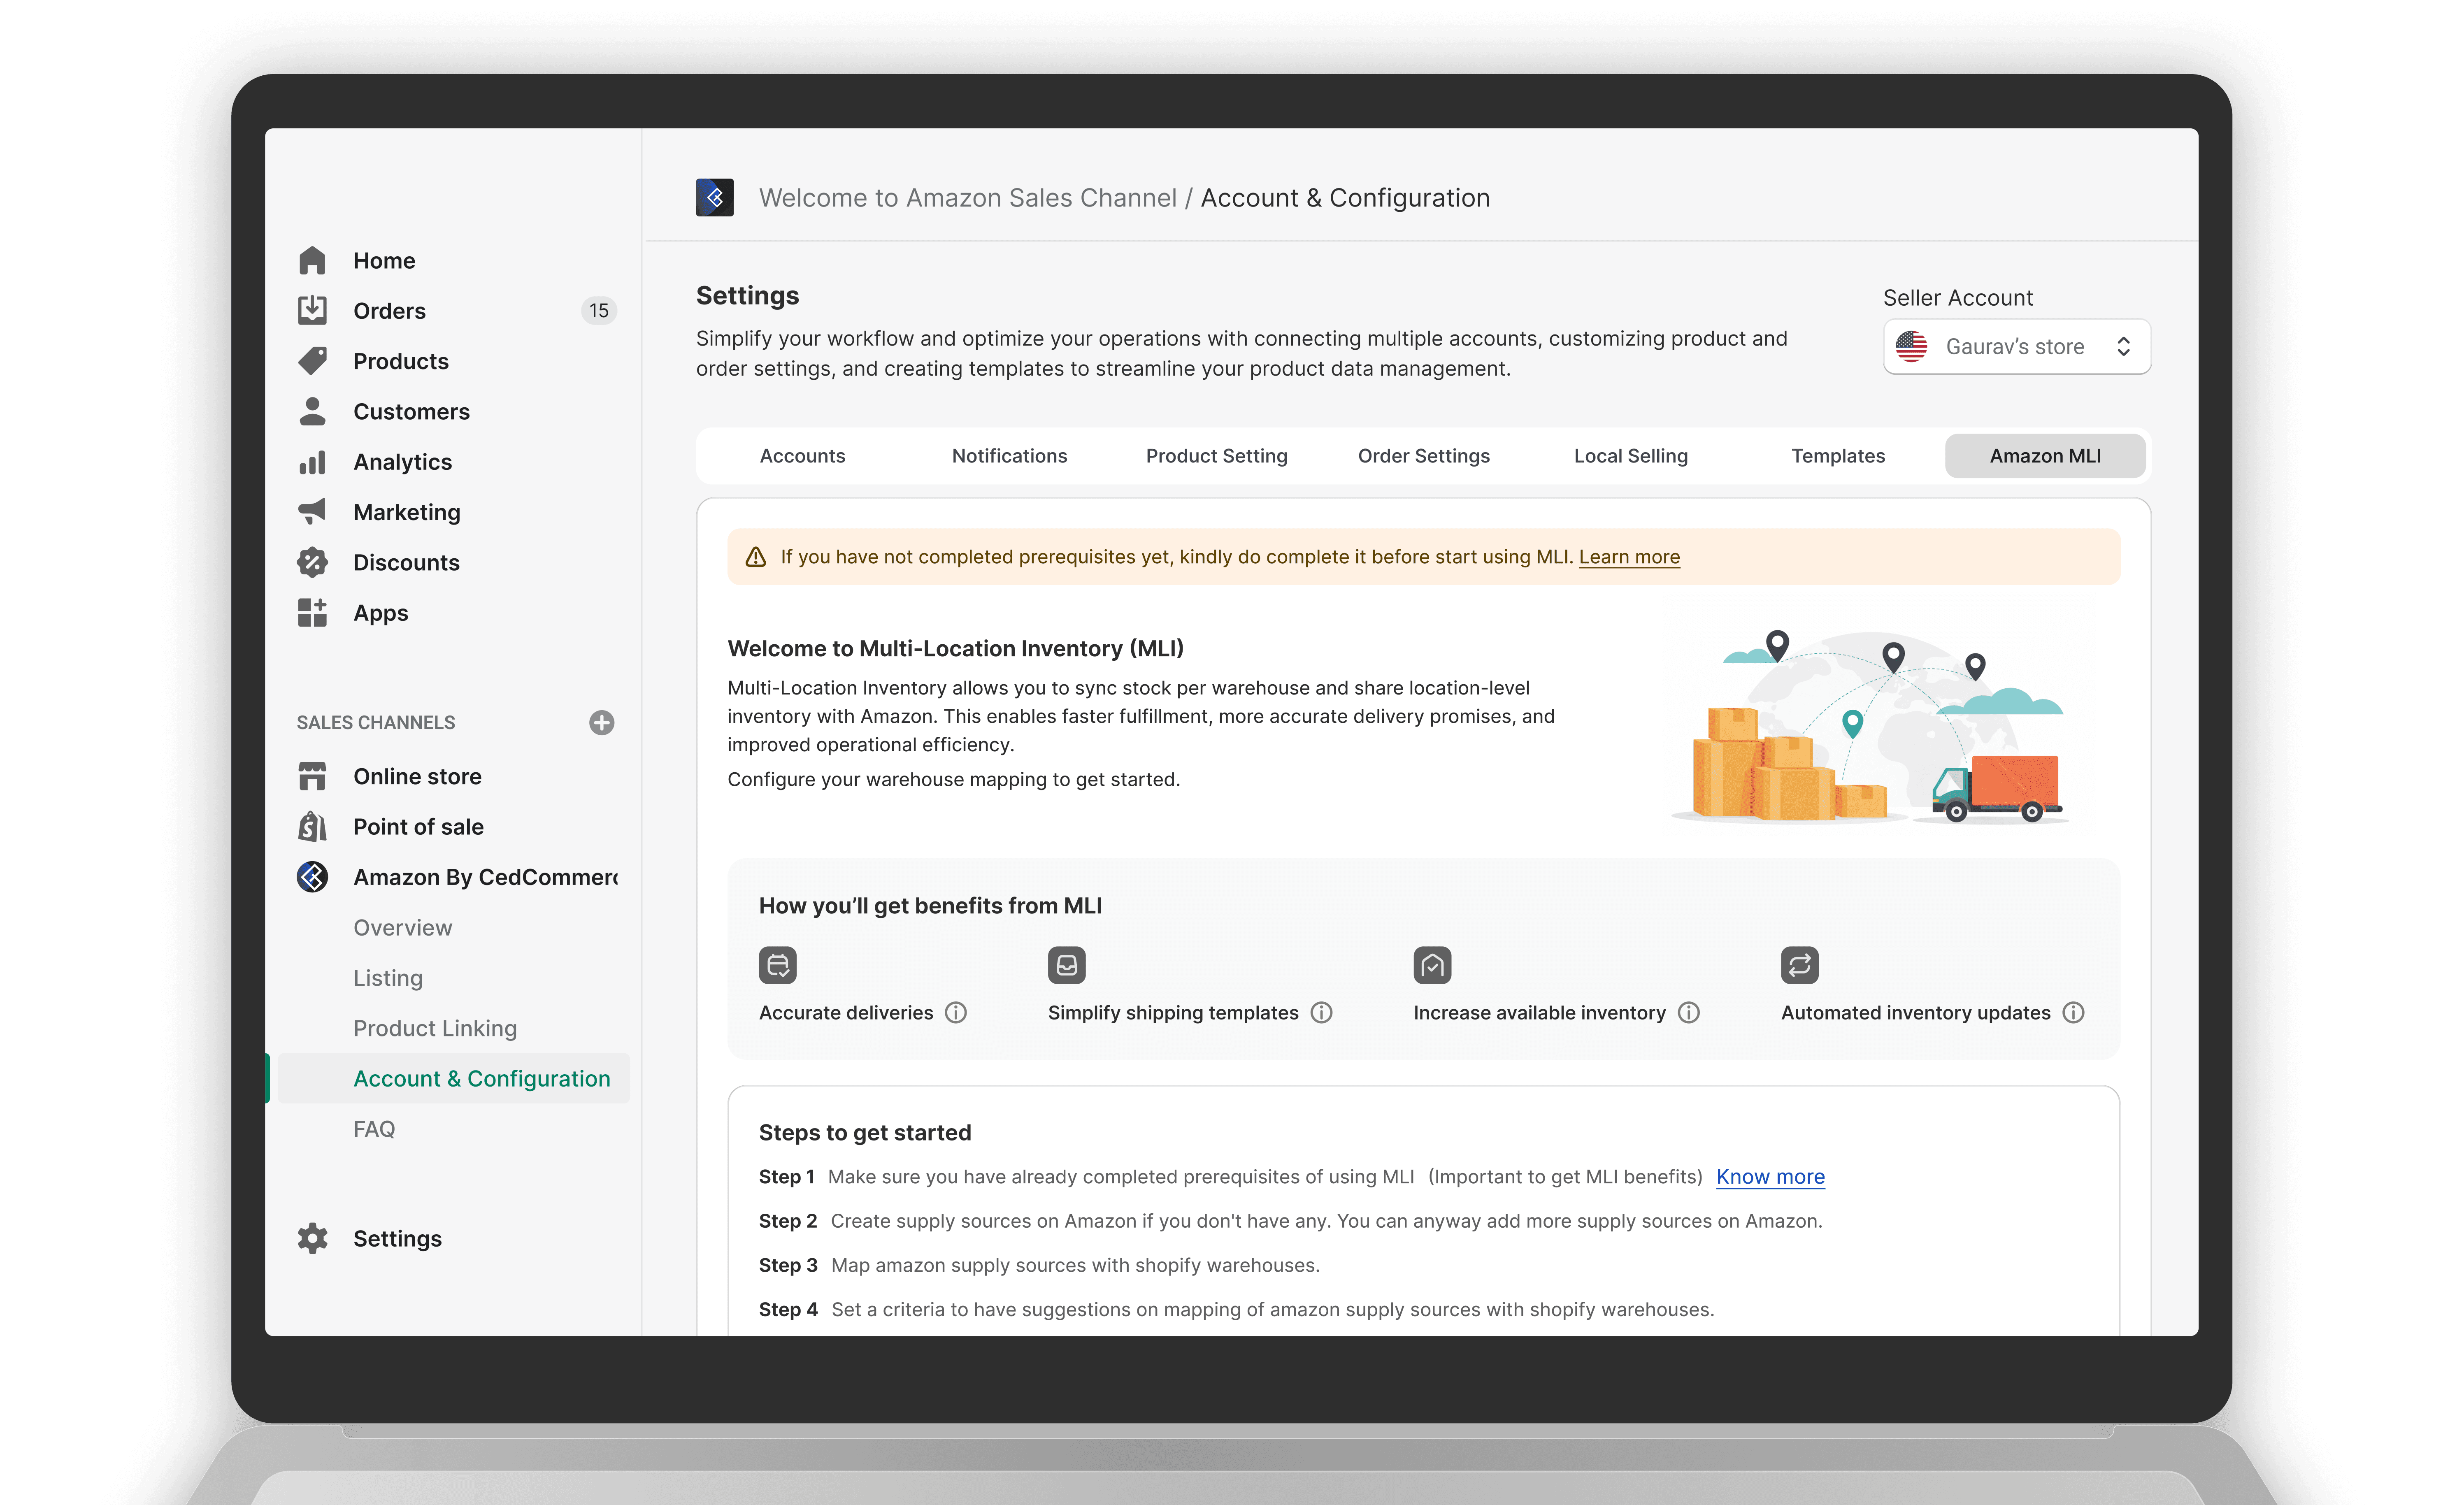Click the Home icon in sidebar
This screenshot has width=2464, height=1505.
point(312,261)
